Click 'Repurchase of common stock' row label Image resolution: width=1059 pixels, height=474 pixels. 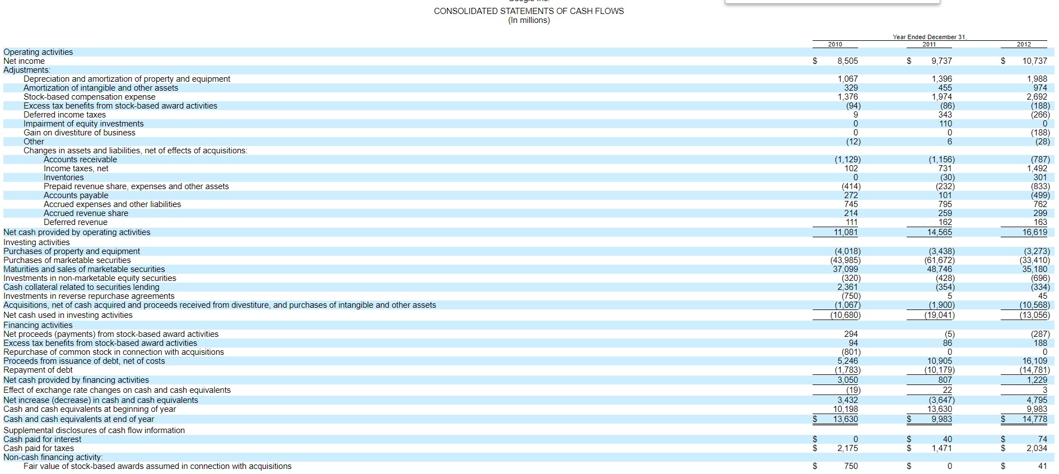pyautogui.click(x=114, y=352)
